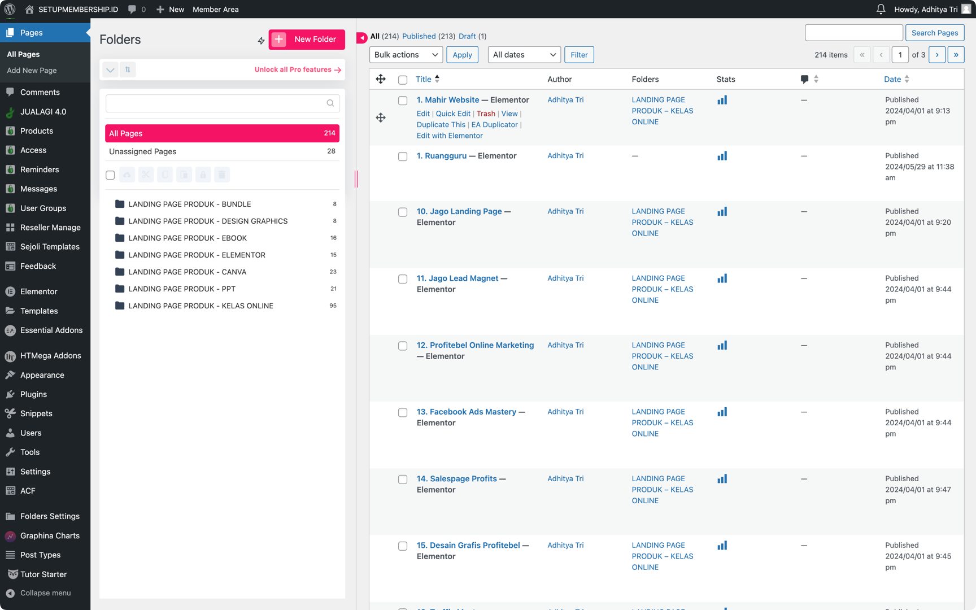Open the Bulk actions dropdown
The width and height of the screenshot is (976, 610).
(x=406, y=55)
